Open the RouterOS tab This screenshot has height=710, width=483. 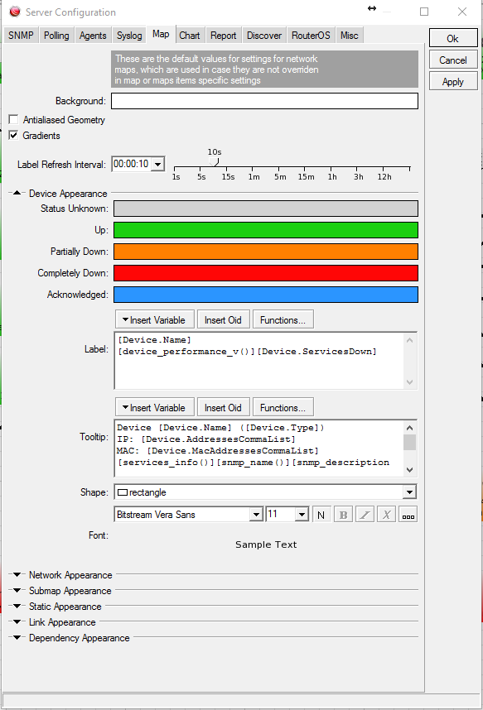pyautogui.click(x=311, y=36)
